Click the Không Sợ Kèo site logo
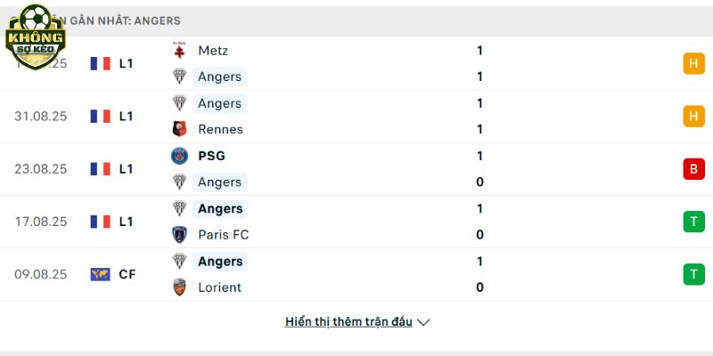This screenshot has width=713, height=356. point(35,37)
